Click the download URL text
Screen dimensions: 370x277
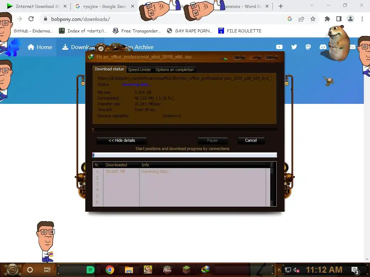tap(185, 78)
